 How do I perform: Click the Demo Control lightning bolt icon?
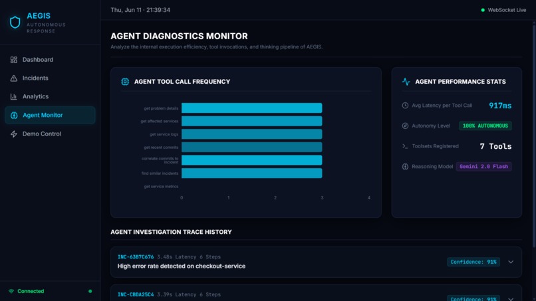[x=14, y=134]
